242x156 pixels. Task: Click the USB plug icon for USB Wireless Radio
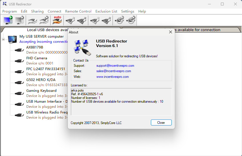coord(19,115)
